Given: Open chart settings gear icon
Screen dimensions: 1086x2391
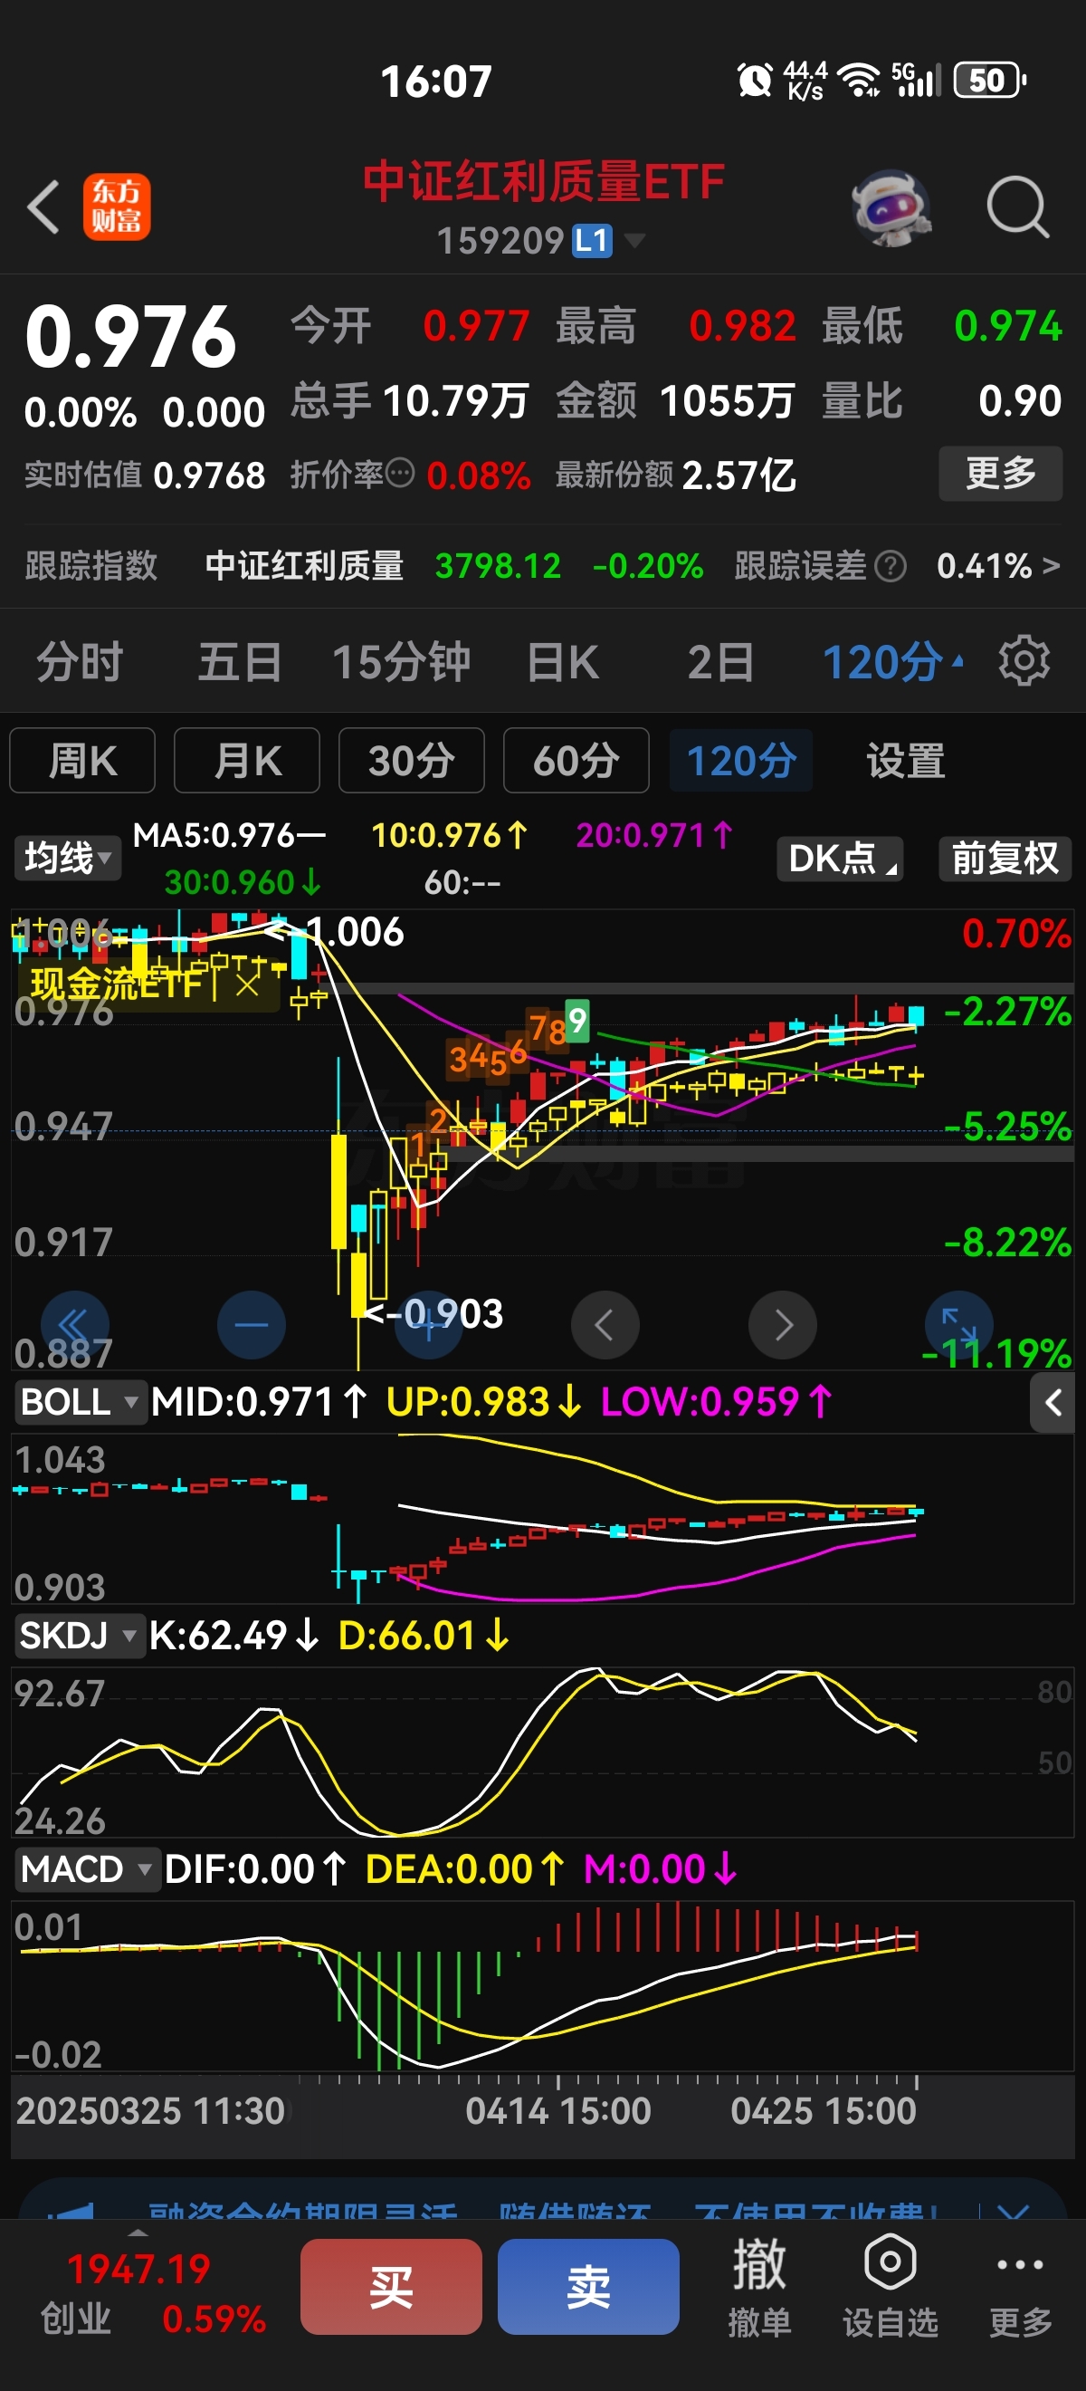Looking at the screenshot, I should click(x=1024, y=661).
